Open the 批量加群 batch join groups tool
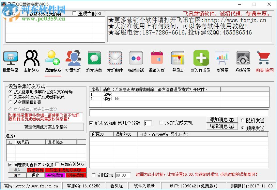This screenshot has width=277, height=190. pos(73,62)
